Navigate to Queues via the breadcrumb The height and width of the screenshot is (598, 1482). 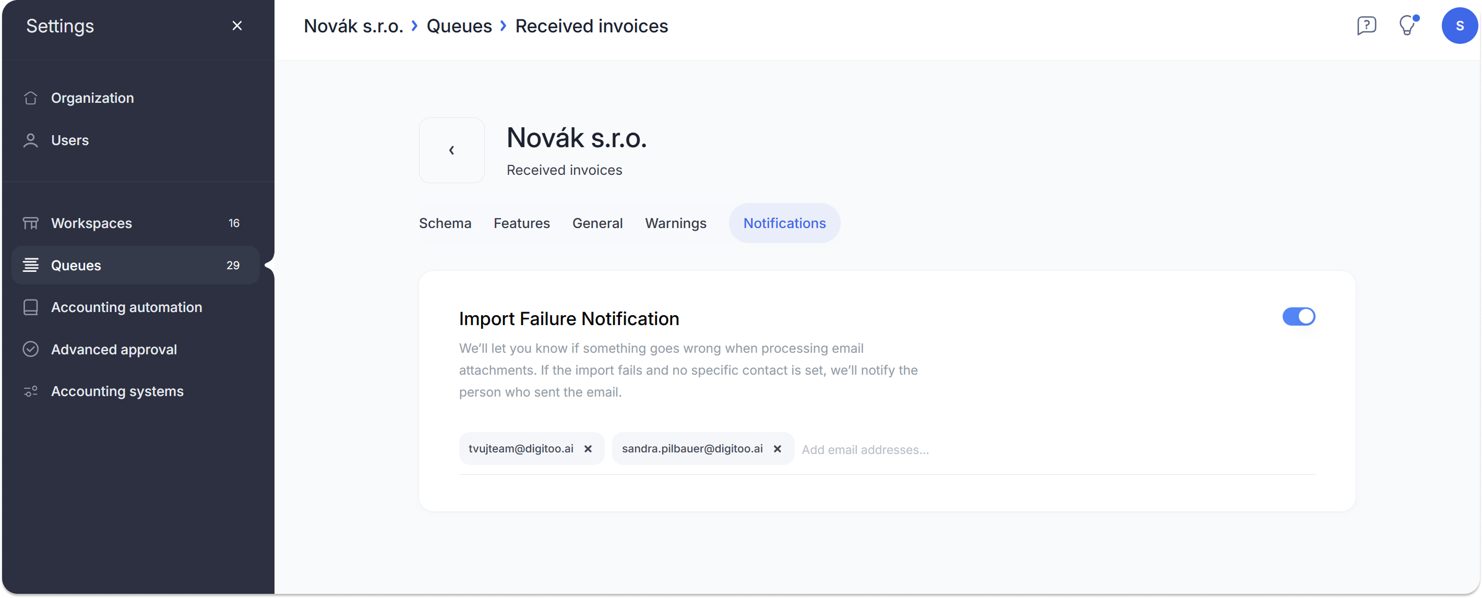459,26
